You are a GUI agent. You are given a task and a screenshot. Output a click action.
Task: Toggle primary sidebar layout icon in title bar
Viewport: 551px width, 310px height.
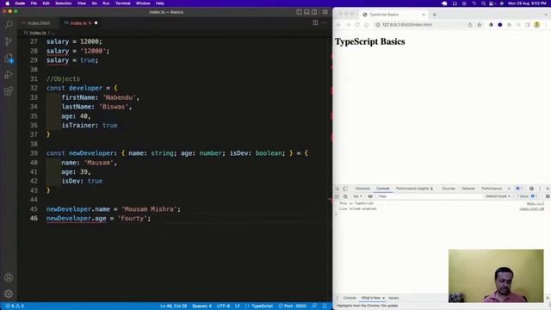pyautogui.click(x=299, y=12)
